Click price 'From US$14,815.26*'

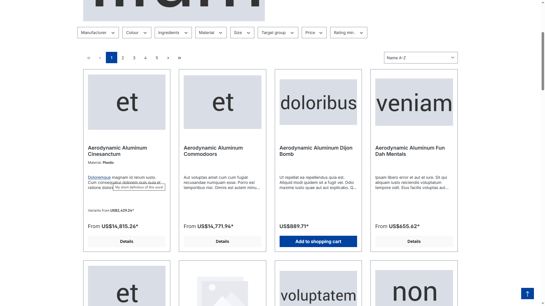tap(113, 226)
